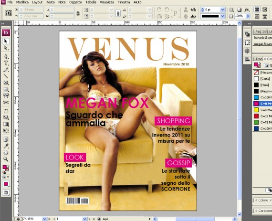This screenshot has width=272, height=221.
Task: Select the [Carta] swatch
Action: coord(262,79)
